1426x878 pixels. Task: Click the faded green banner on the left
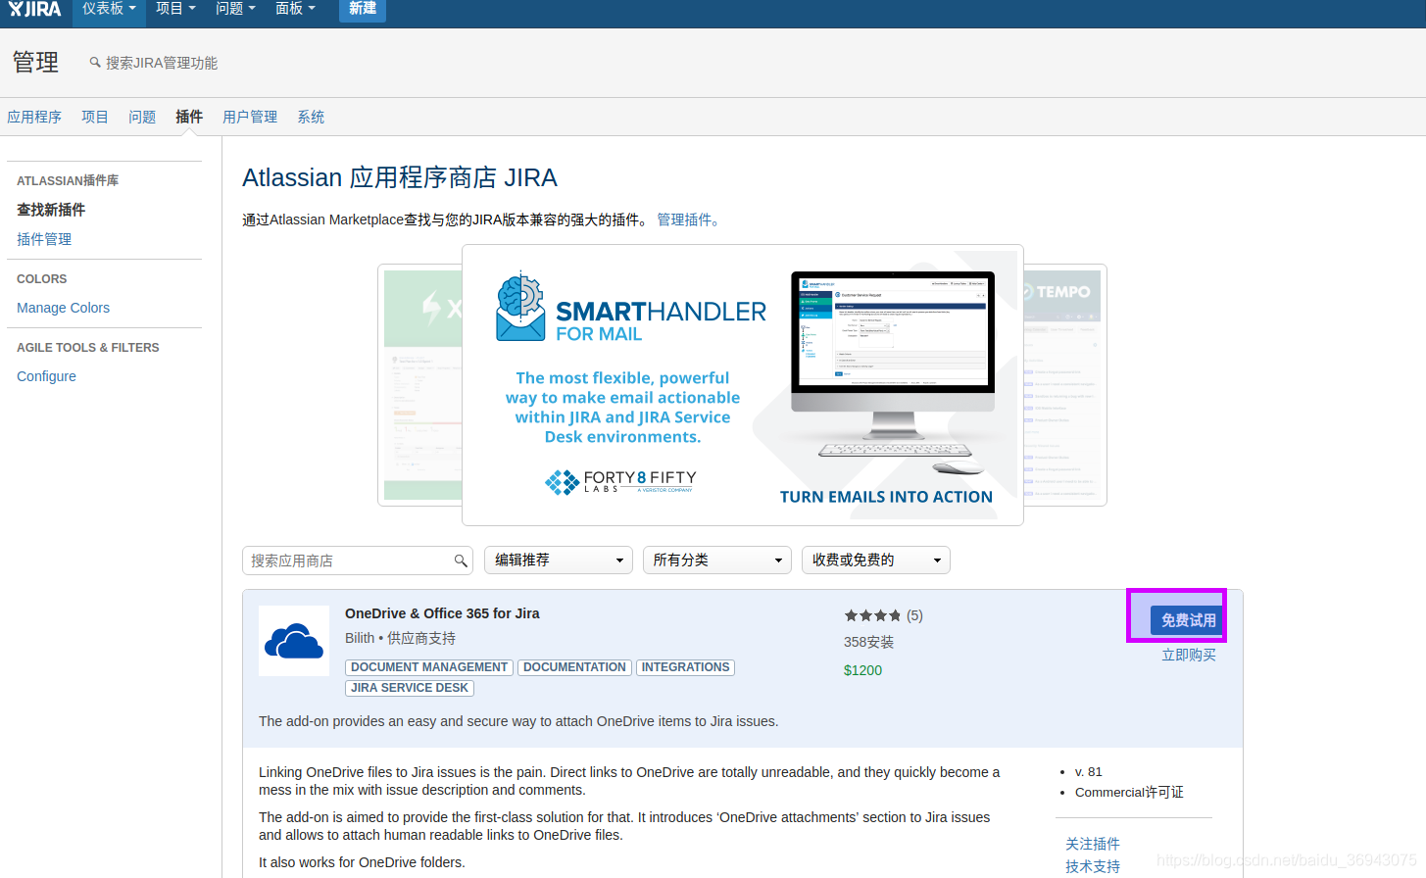click(x=420, y=385)
